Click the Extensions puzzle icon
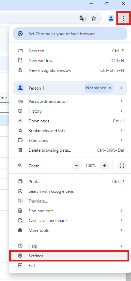The height and width of the screenshot is (281, 131). point(20,140)
